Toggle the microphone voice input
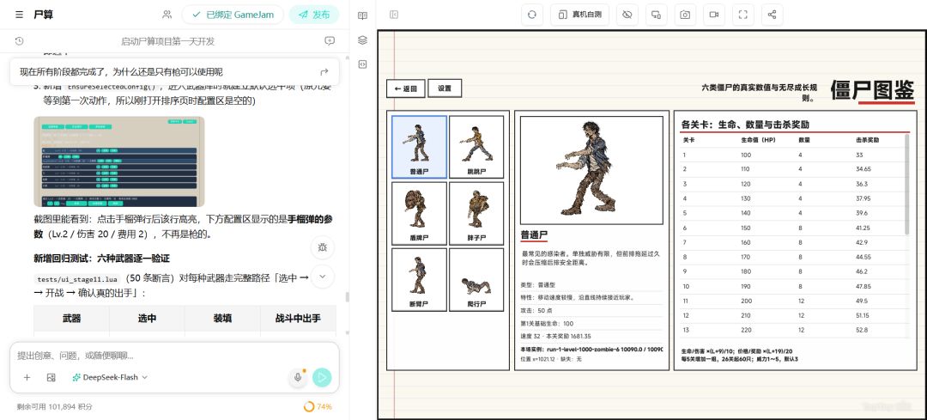Screen dimensions: 927x420 [297, 377]
